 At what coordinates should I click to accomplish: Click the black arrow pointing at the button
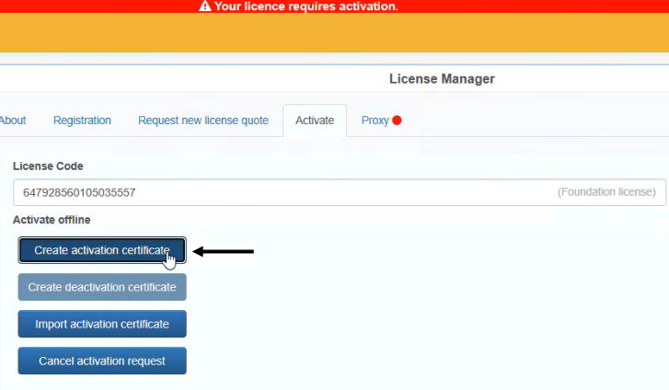(x=223, y=250)
